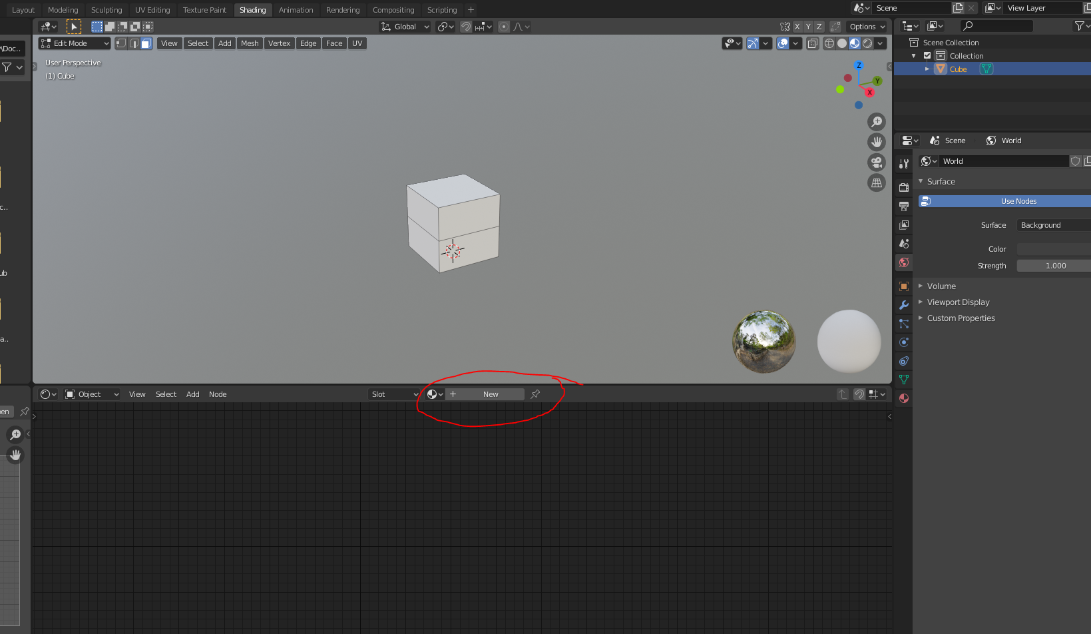
Task: Open the Material properties tab
Action: [x=904, y=398]
